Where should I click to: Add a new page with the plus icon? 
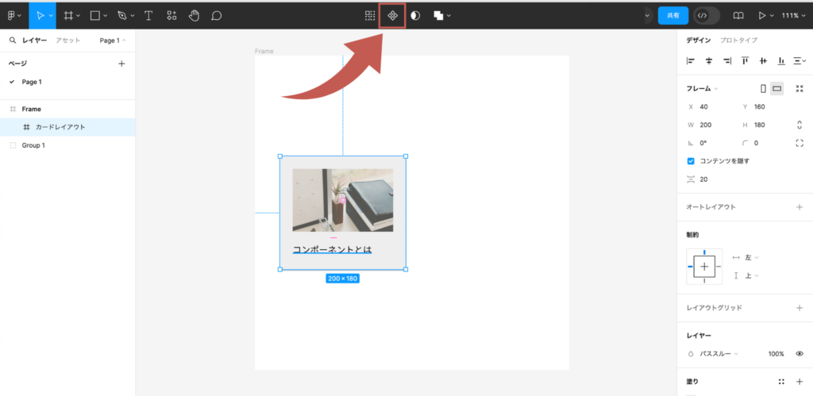(121, 63)
